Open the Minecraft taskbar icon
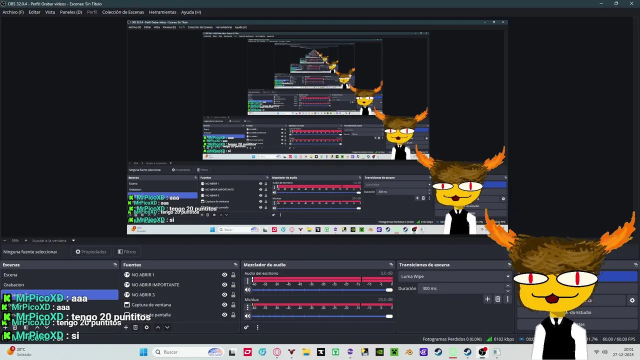 coord(394,352)
